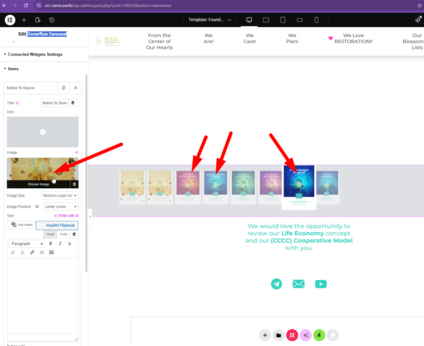Click the Real3D Flipbook button
Image resolution: width=424 pixels, height=346 pixels.
57,225
